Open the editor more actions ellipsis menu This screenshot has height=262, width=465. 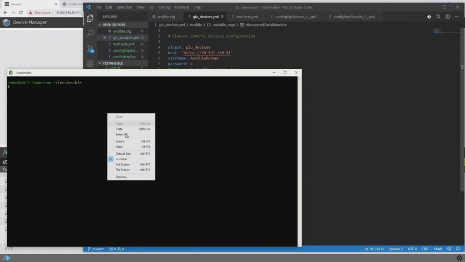(x=456, y=16)
